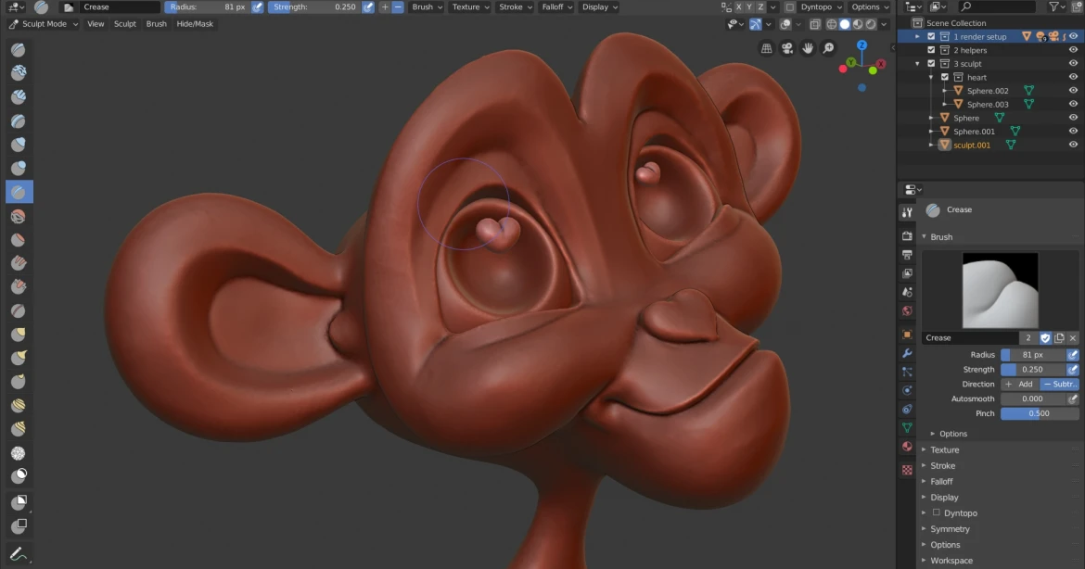Open Sculpt Mode dropdown
Viewport: 1085px width, 569px height.
click(44, 23)
